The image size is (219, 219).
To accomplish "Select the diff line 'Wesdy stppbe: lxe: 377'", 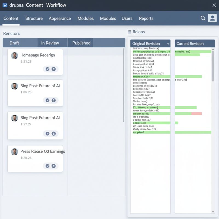I will coord(145,129).
